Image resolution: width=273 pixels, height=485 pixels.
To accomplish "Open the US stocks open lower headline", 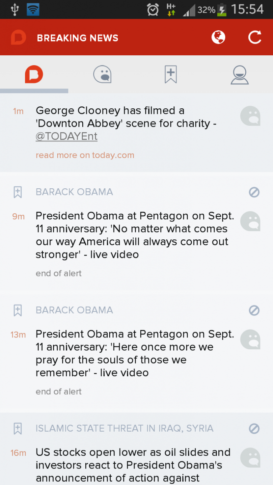I will pos(133,465).
